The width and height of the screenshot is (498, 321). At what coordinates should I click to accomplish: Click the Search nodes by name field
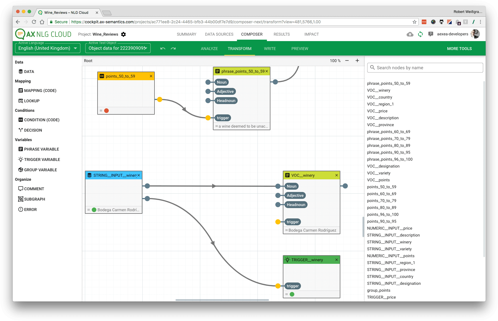(x=425, y=68)
